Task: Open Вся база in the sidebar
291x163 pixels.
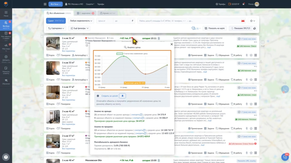Action: pyautogui.click(x=6, y=25)
